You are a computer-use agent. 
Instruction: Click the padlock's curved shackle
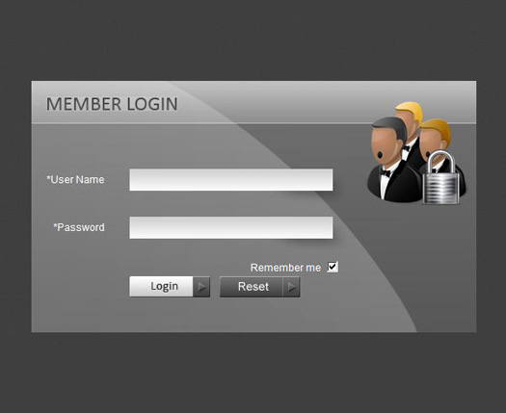point(440,162)
